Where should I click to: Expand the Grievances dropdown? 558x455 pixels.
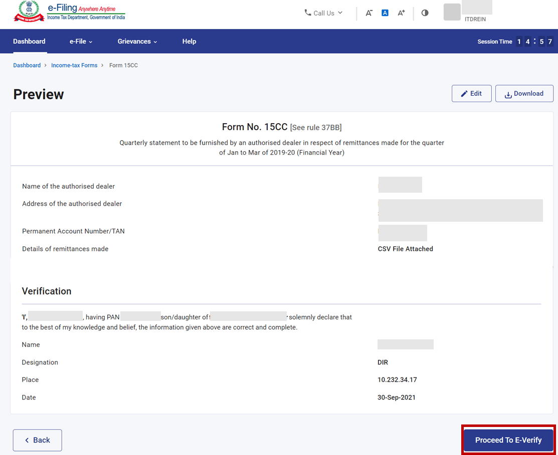coord(137,41)
